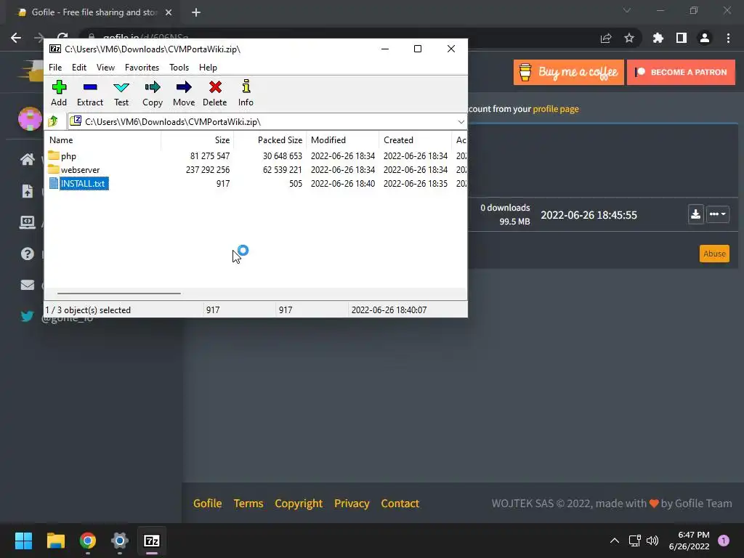Viewport: 744px width, 558px height.
Task: Click the red Delete toolbar button
Action: (x=215, y=94)
